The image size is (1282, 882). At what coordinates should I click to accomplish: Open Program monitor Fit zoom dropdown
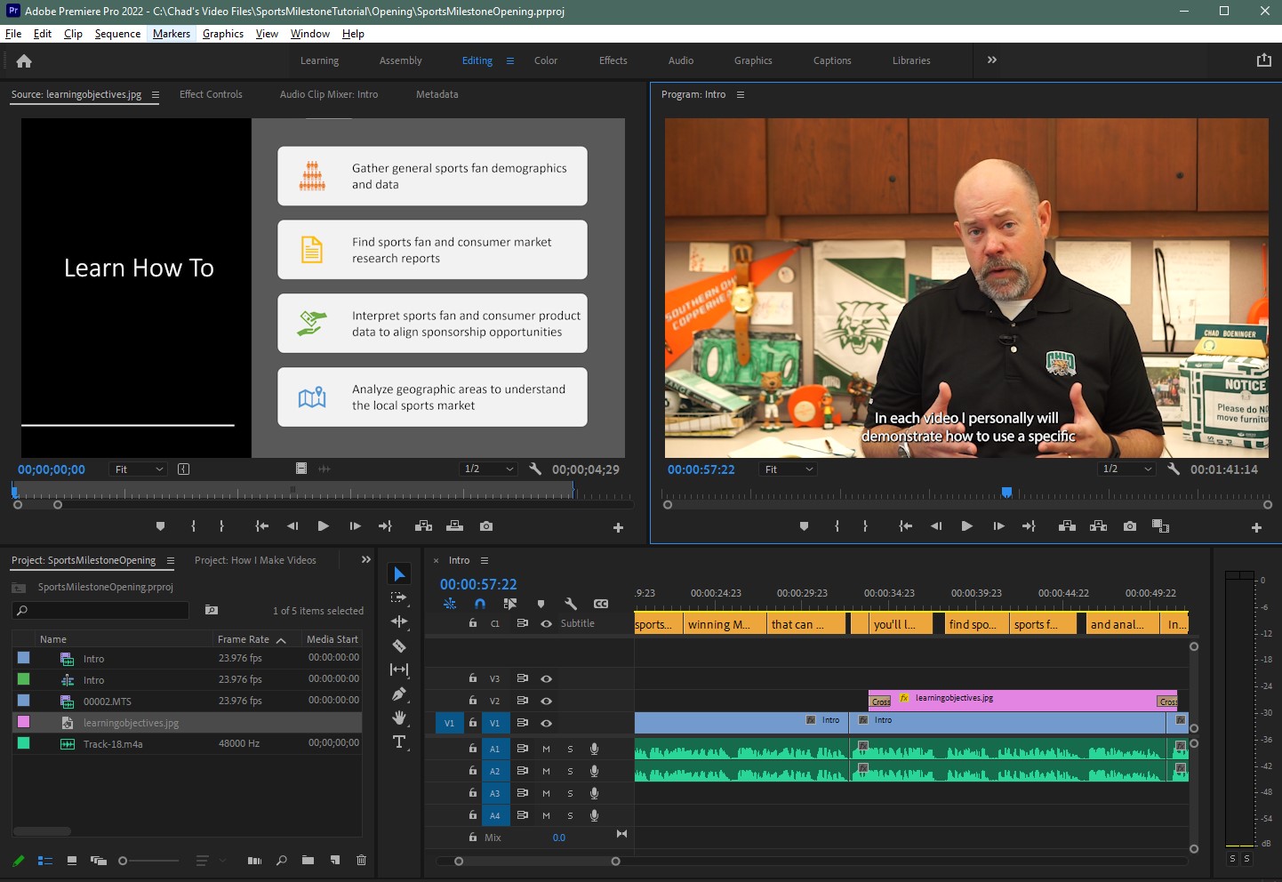coord(788,469)
